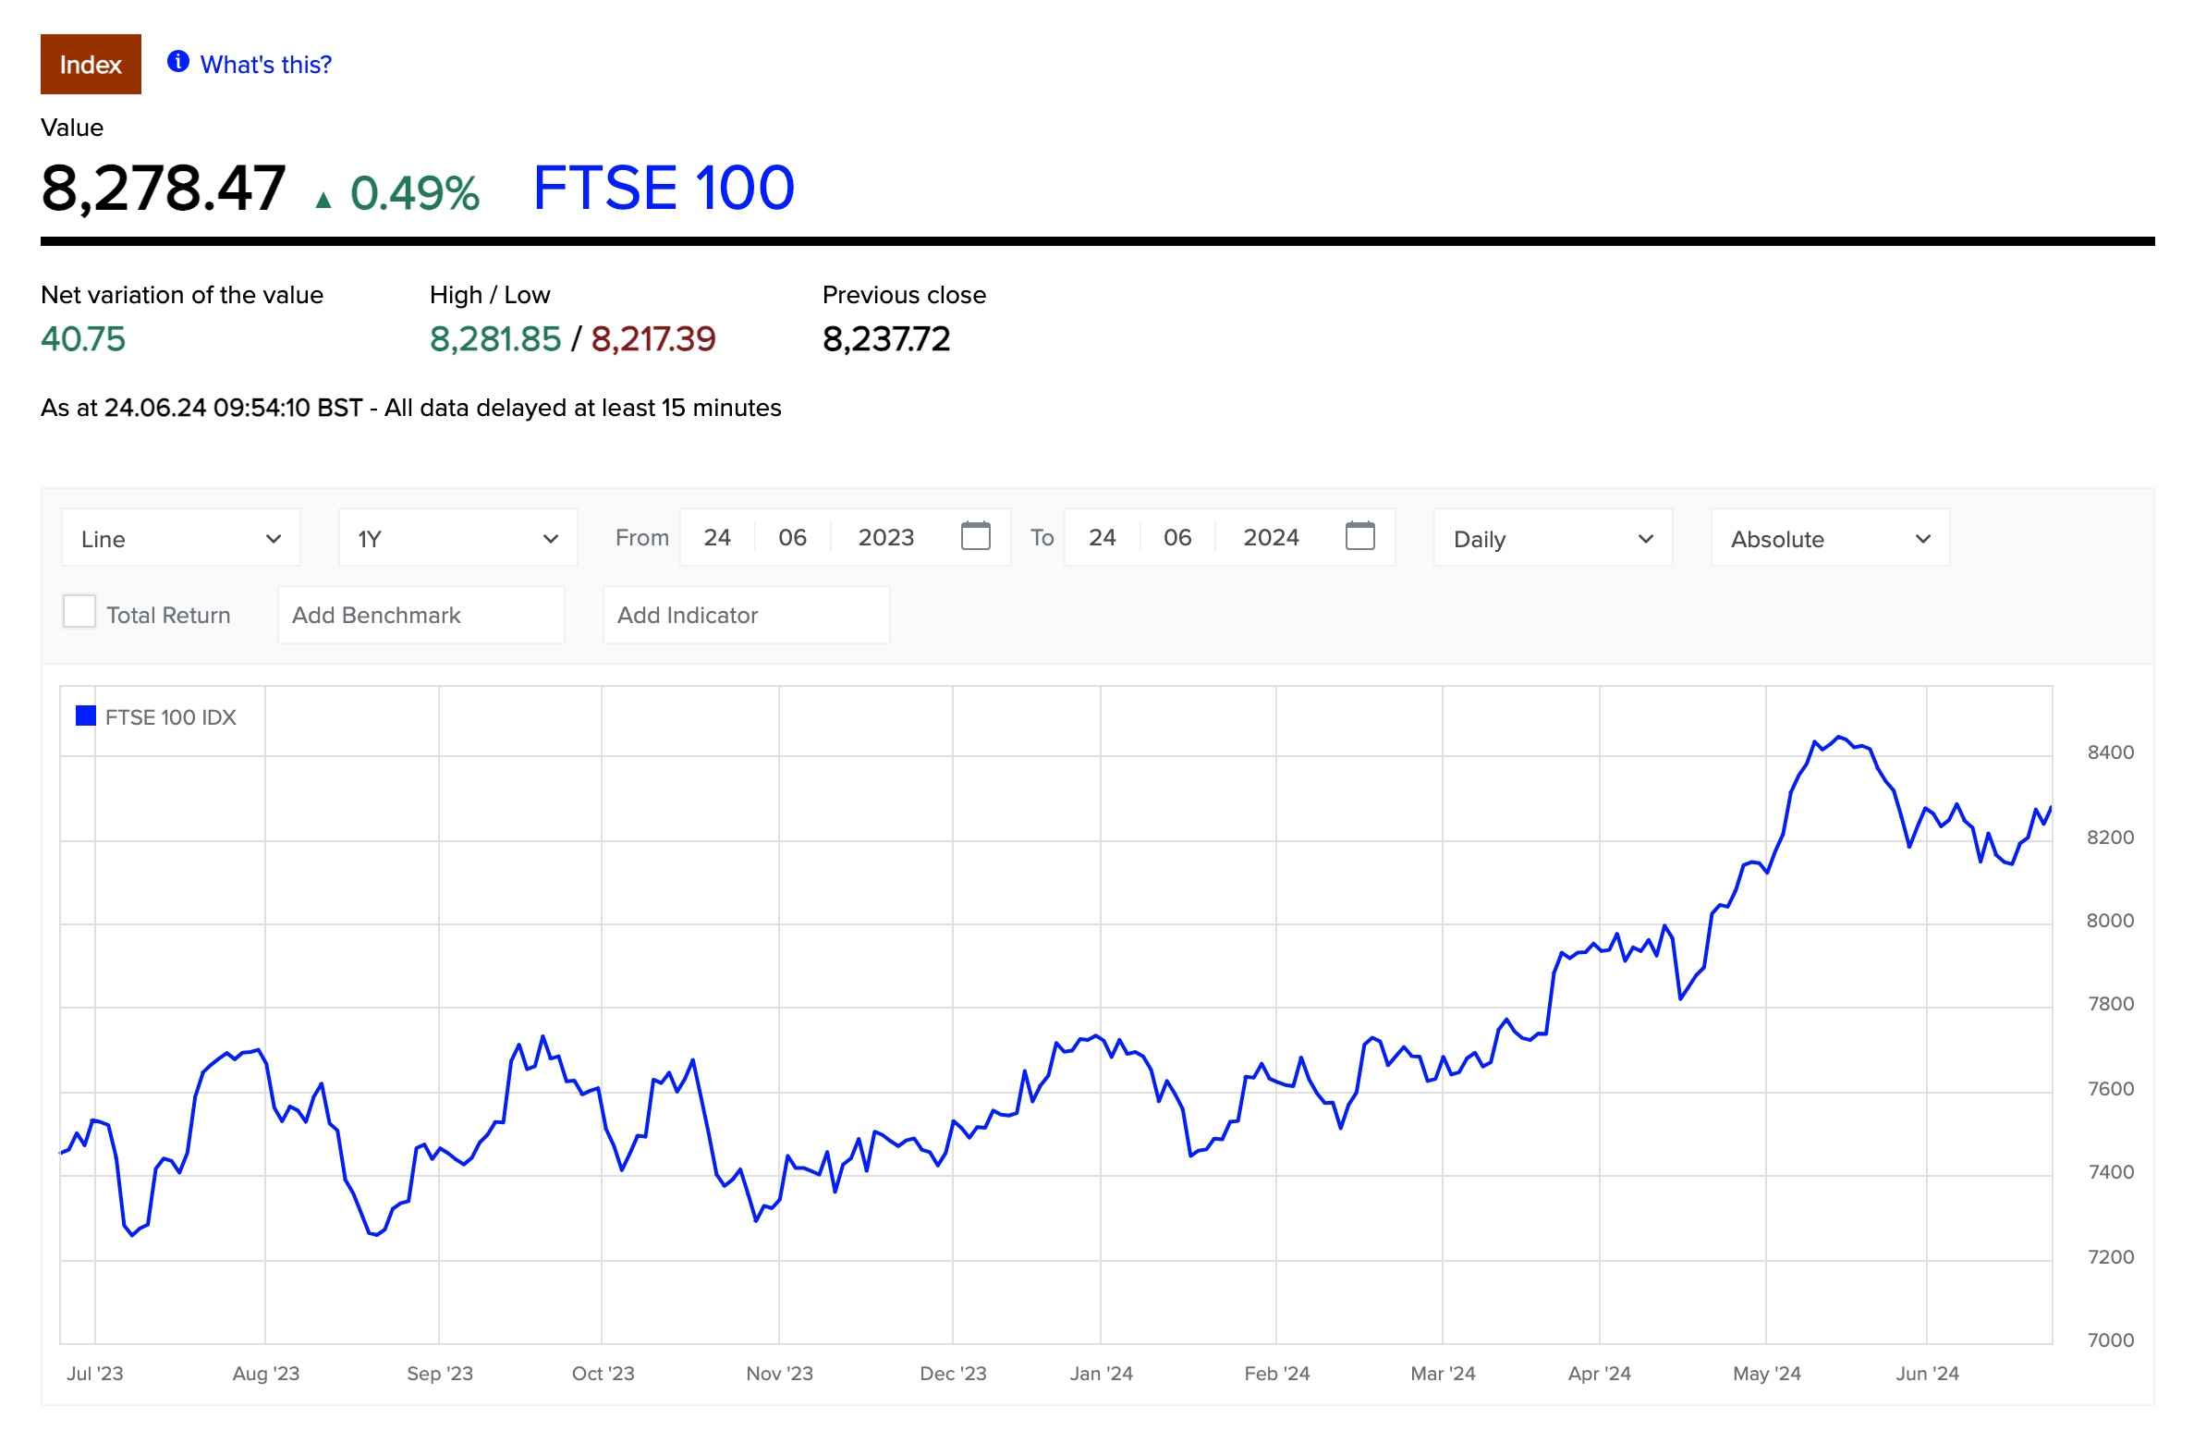Screen dimensions: 2194x1431
Task: Click the FTSE 100 title link
Action: (664, 188)
